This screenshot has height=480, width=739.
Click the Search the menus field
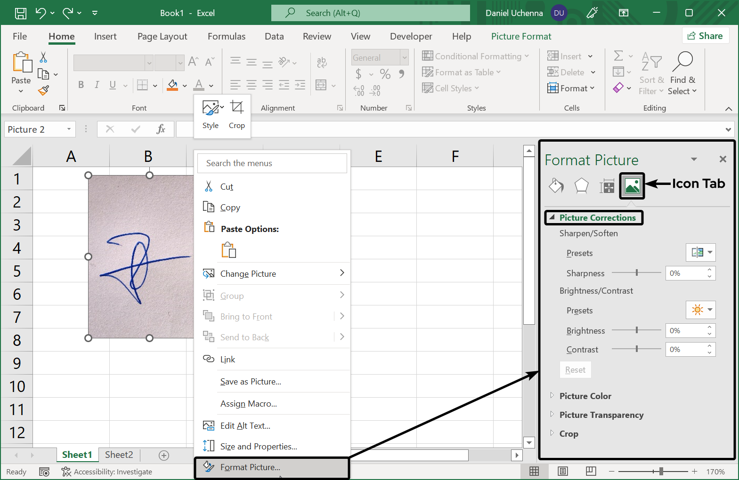pyautogui.click(x=272, y=163)
